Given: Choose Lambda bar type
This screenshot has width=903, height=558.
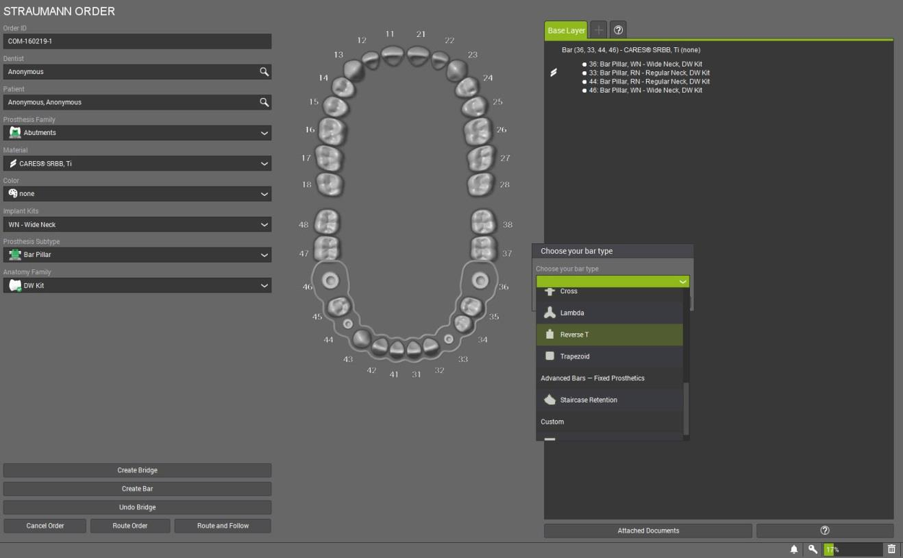Looking at the screenshot, I should click(x=609, y=313).
